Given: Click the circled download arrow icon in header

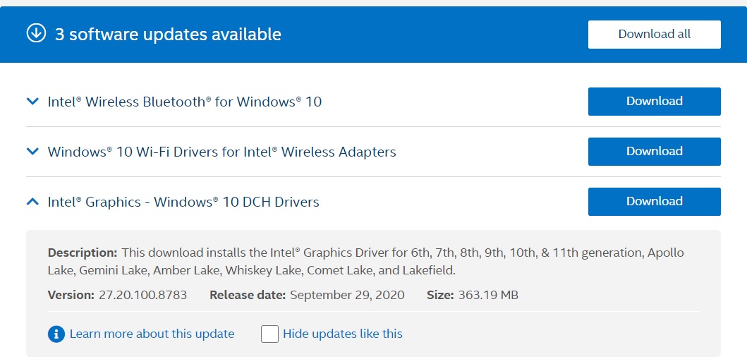Looking at the screenshot, I should [36, 34].
